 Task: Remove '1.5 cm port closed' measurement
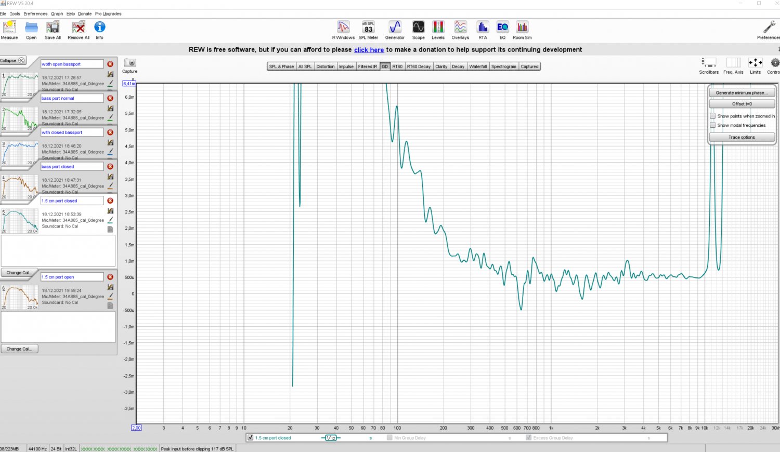point(110,201)
